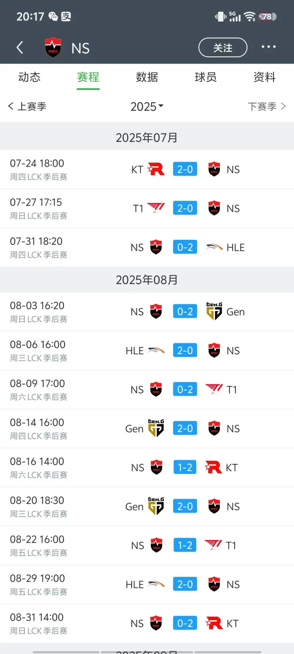Go to previous season 上赛季
This screenshot has width=294, height=654.
[27, 107]
